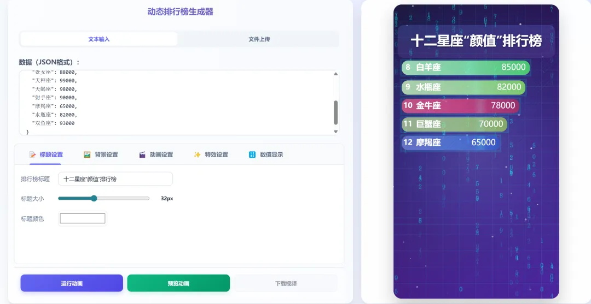This screenshot has height=304, width=591.
Task: Click into the 排行榜标题 text field
Action: tap(115, 179)
